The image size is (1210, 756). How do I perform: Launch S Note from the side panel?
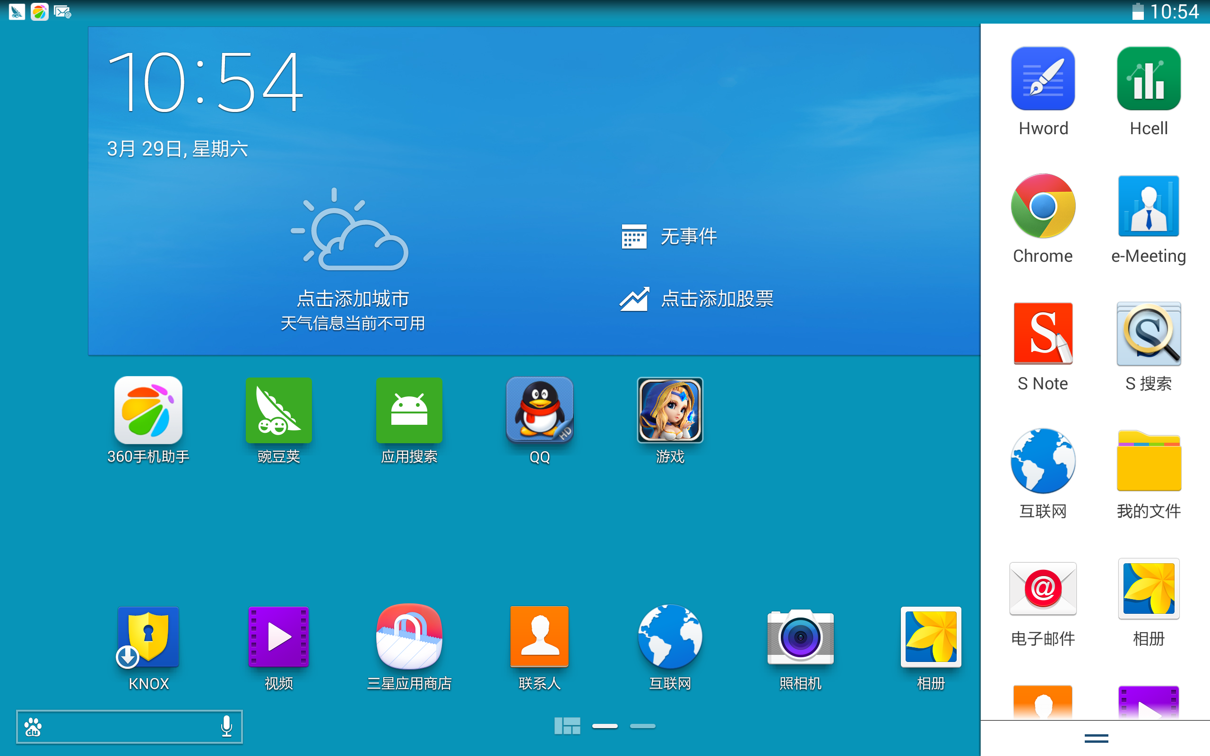pyautogui.click(x=1043, y=334)
